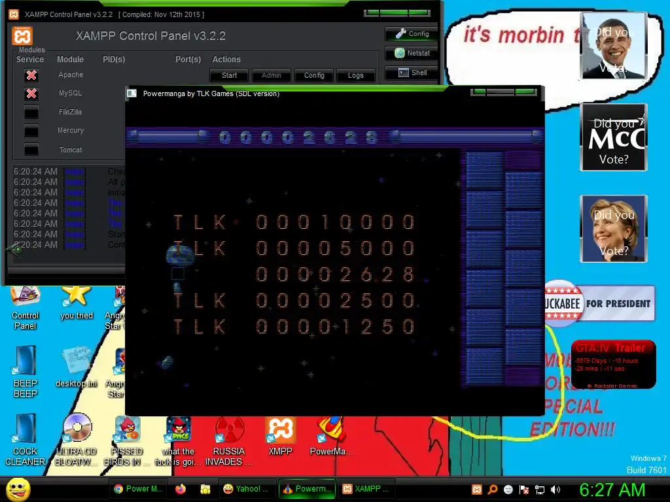The image size is (670, 502).
Task: Toggle the Mercury service checkbox
Action: pos(31,131)
